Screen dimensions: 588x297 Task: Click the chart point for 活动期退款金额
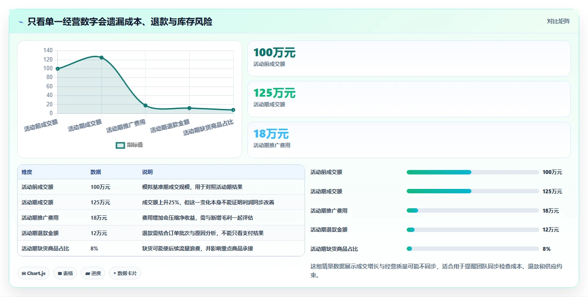click(189, 108)
